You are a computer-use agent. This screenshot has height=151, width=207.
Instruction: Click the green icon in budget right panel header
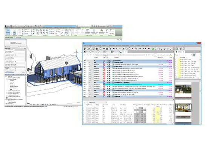194,55
